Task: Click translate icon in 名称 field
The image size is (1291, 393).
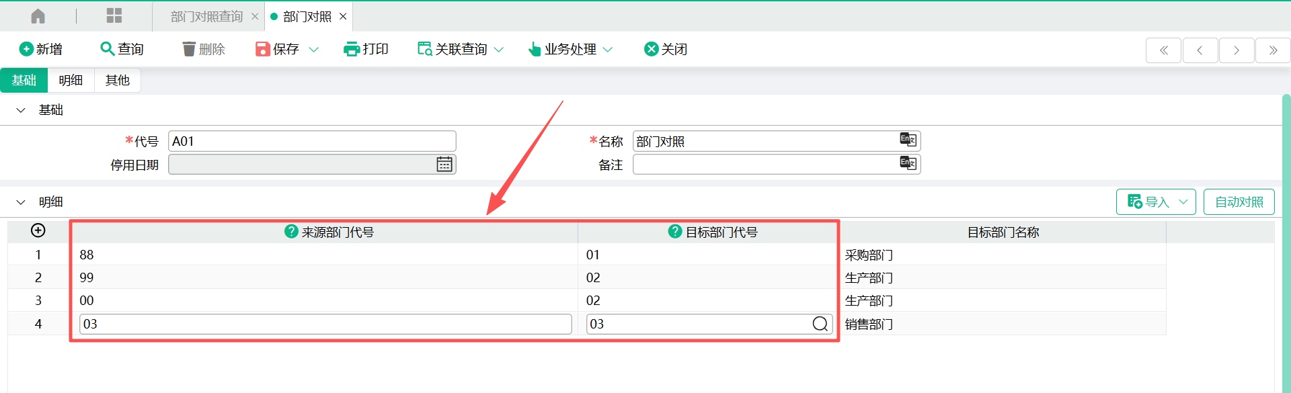Action: pyautogui.click(x=908, y=140)
